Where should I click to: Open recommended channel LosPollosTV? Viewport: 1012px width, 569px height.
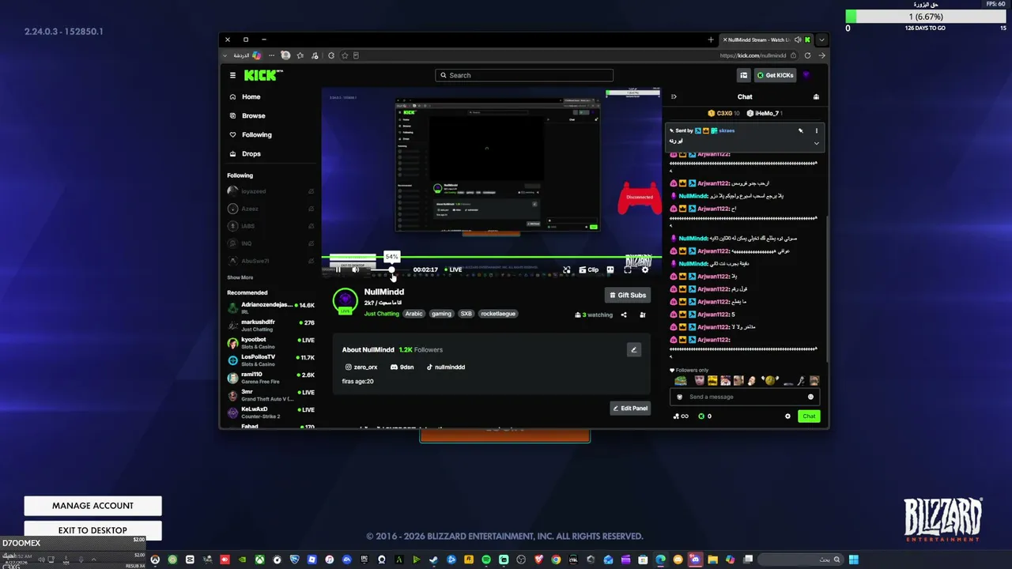coord(270,360)
